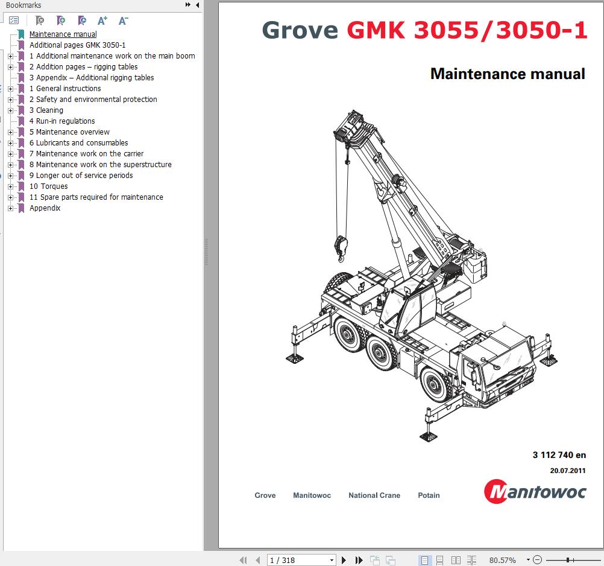Open the bookmark options list icon
The width and height of the screenshot is (604, 566).
coord(14,21)
